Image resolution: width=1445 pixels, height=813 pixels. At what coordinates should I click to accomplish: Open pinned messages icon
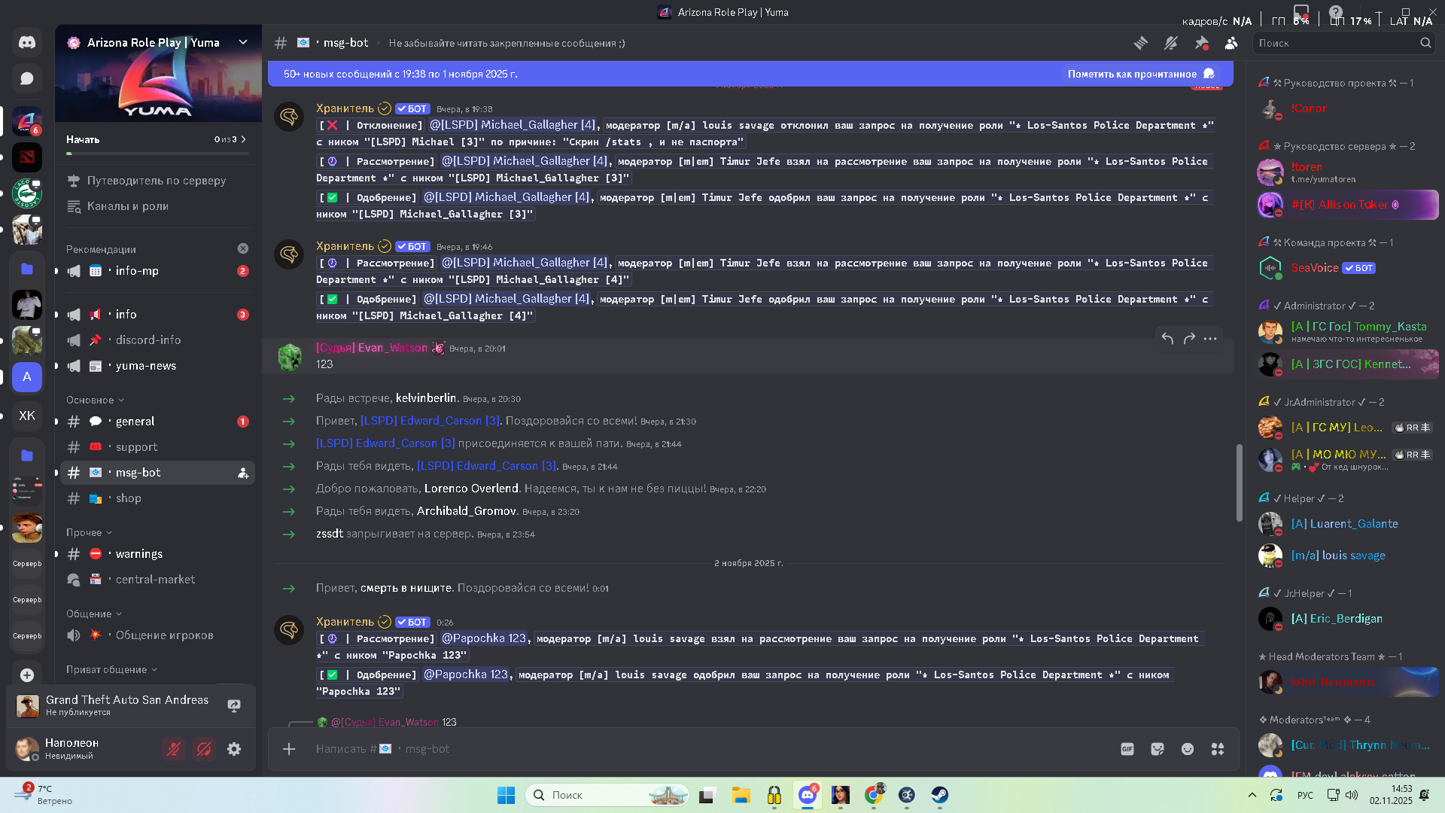tap(1201, 43)
